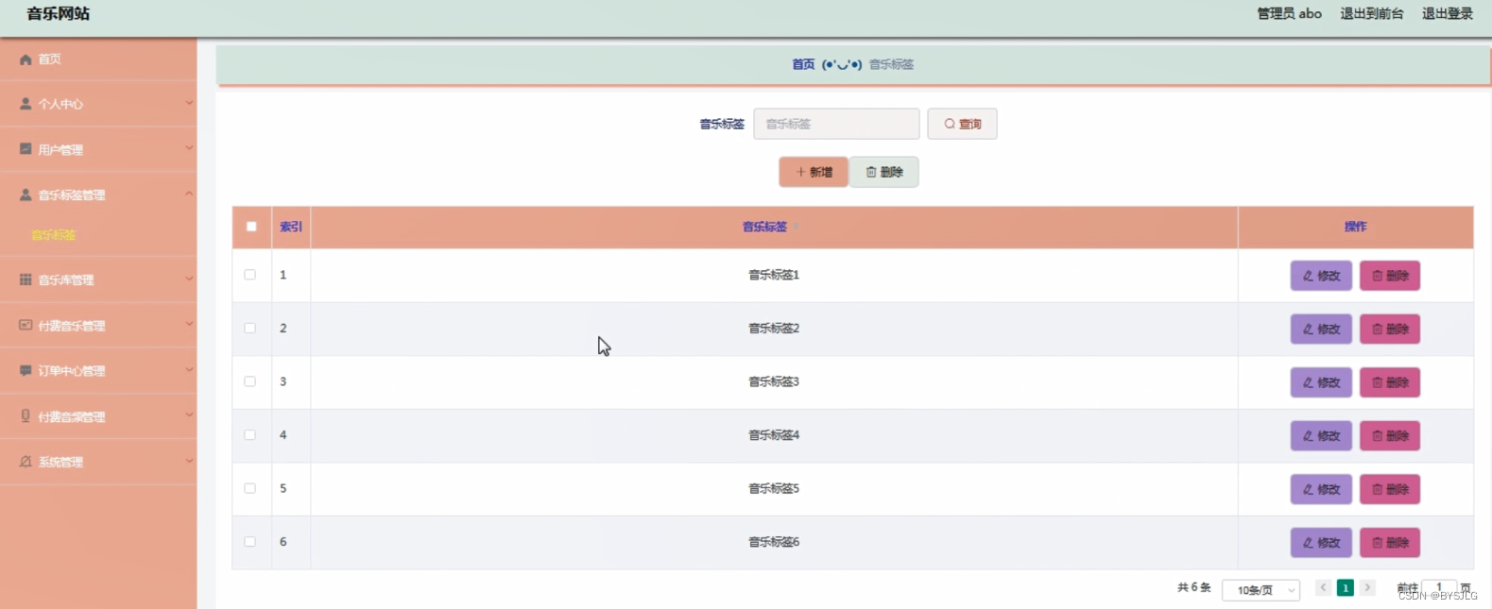This screenshot has height=609, width=1492.
Task: Click the person icon beside 个人中心
Action: [26, 104]
